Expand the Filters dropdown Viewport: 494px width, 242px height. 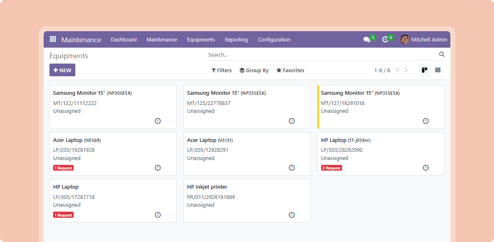221,71
